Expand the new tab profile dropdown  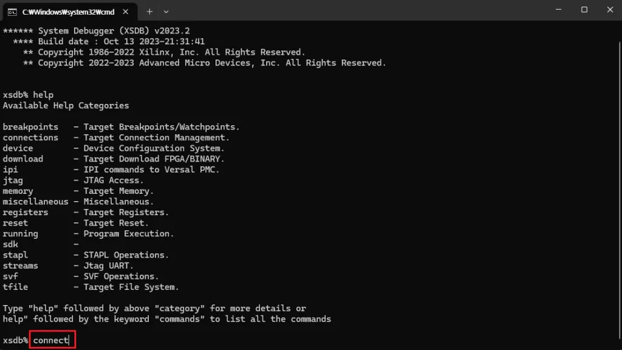point(166,11)
